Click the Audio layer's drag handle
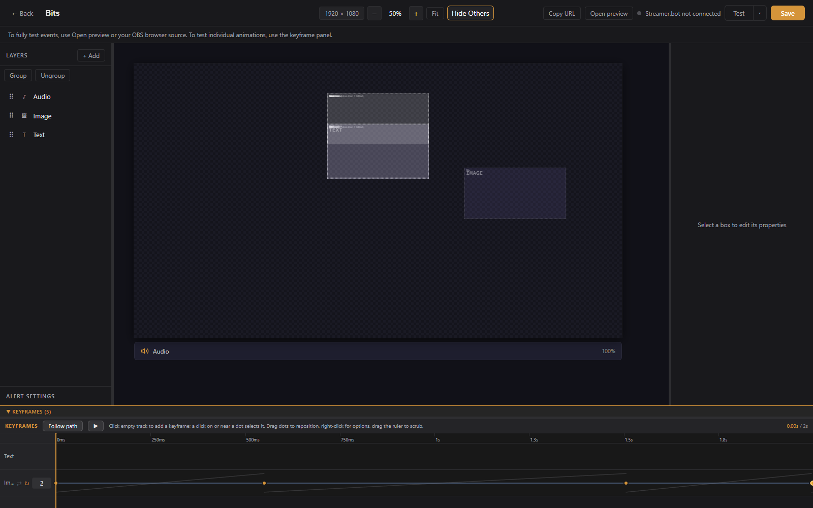 11,97
